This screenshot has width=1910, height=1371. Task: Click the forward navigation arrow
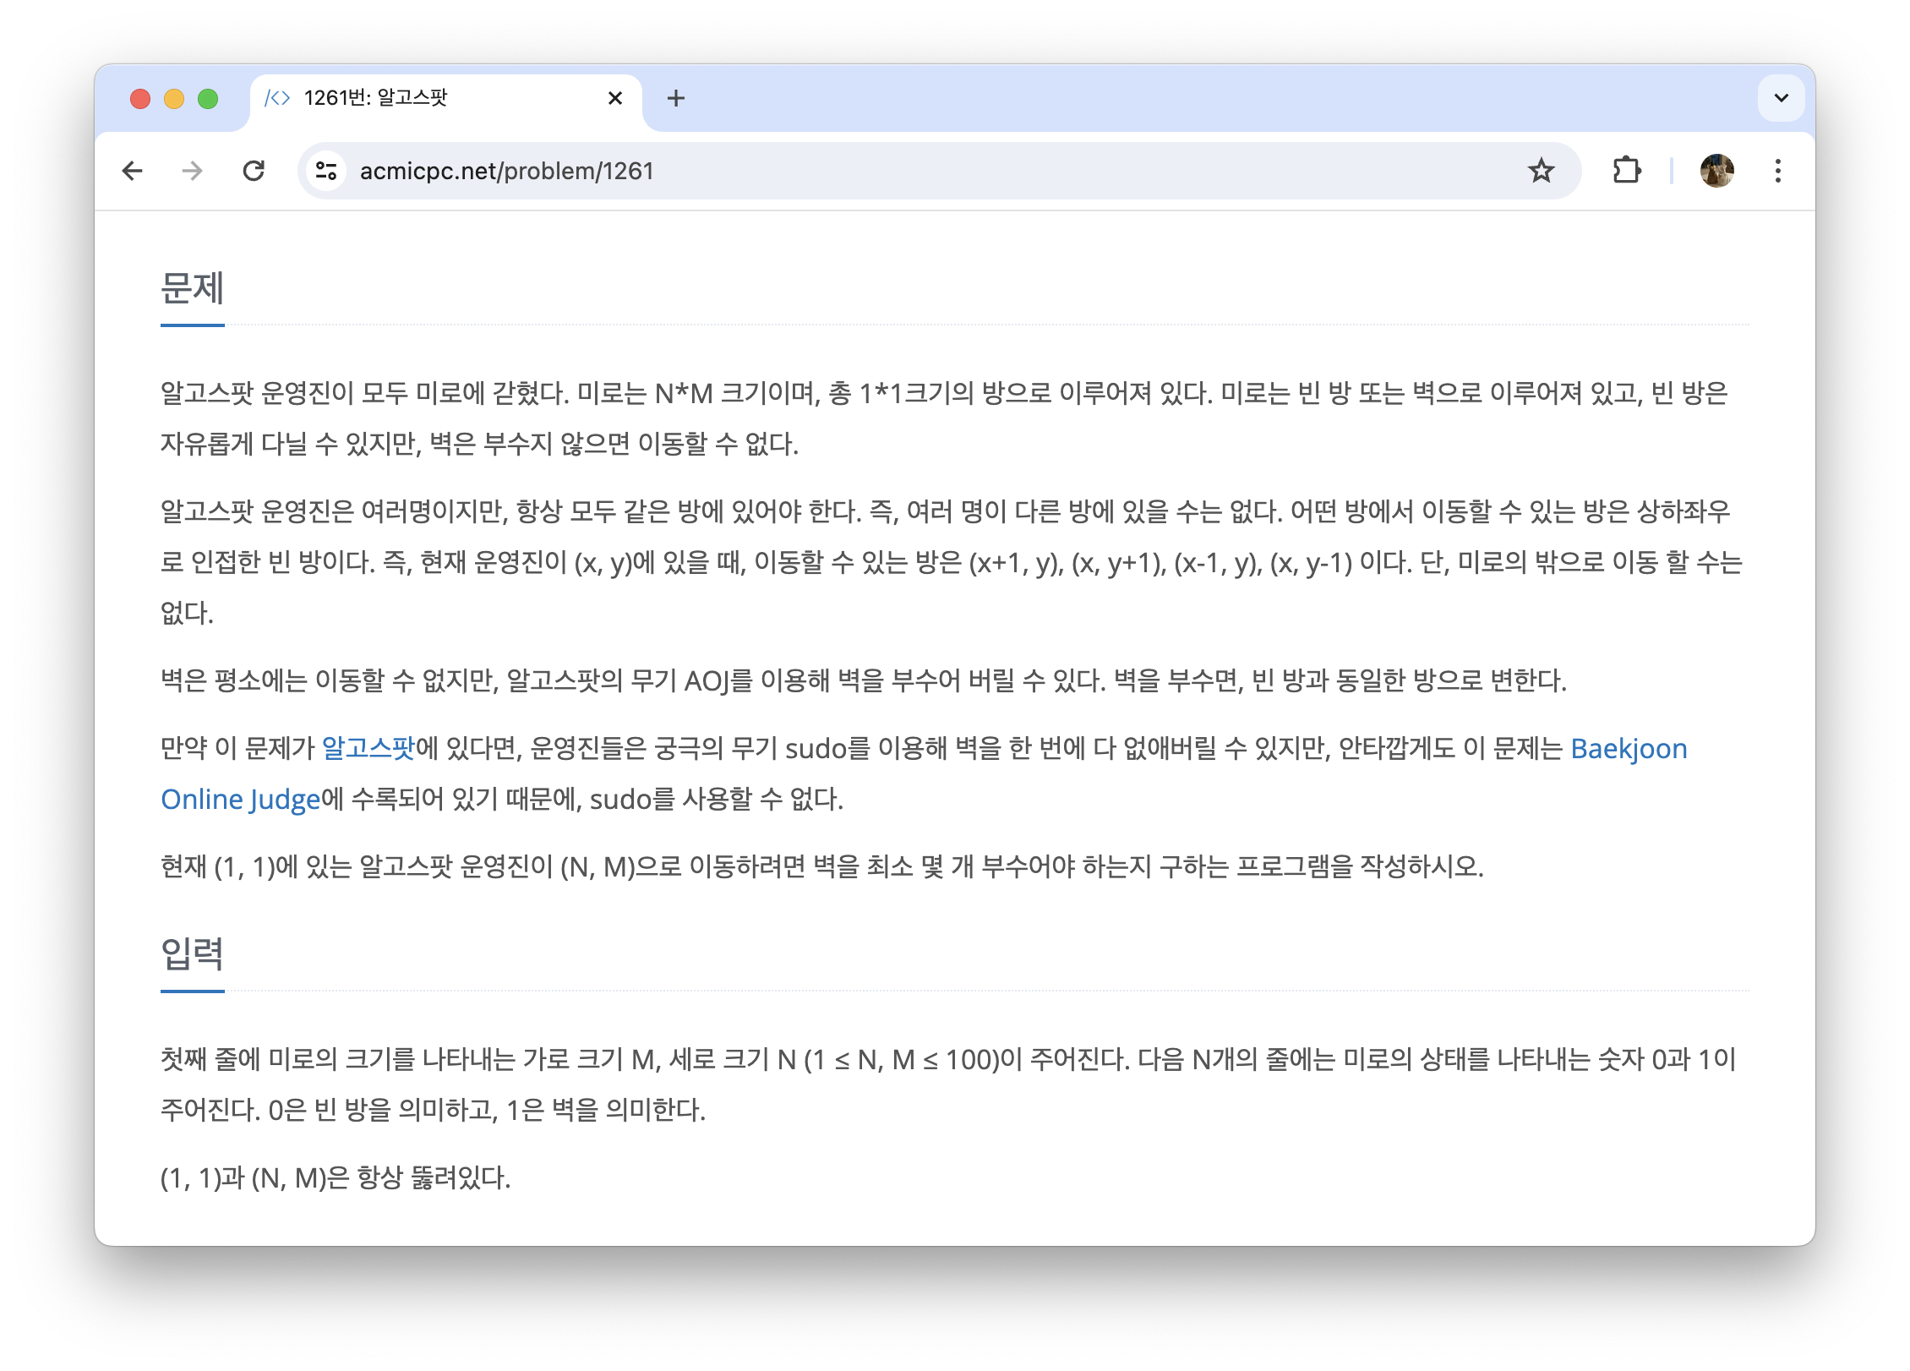tap(193, 171)
